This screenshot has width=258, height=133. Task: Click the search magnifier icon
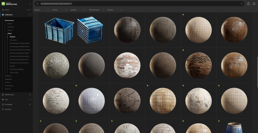(37, 4)
